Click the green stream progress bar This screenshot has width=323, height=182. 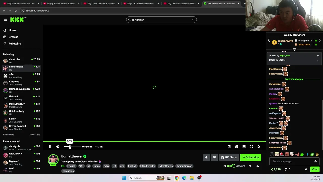point(154,141)
